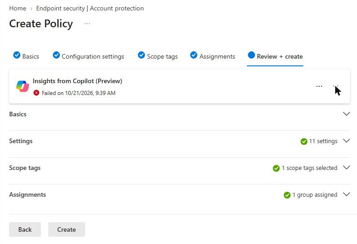The width and height of the screenshot is (357, 244).
Task: Click the Assignments section heading
Action: 28,194
